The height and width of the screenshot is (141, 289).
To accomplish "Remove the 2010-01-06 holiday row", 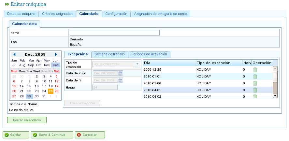I will 255,83.
